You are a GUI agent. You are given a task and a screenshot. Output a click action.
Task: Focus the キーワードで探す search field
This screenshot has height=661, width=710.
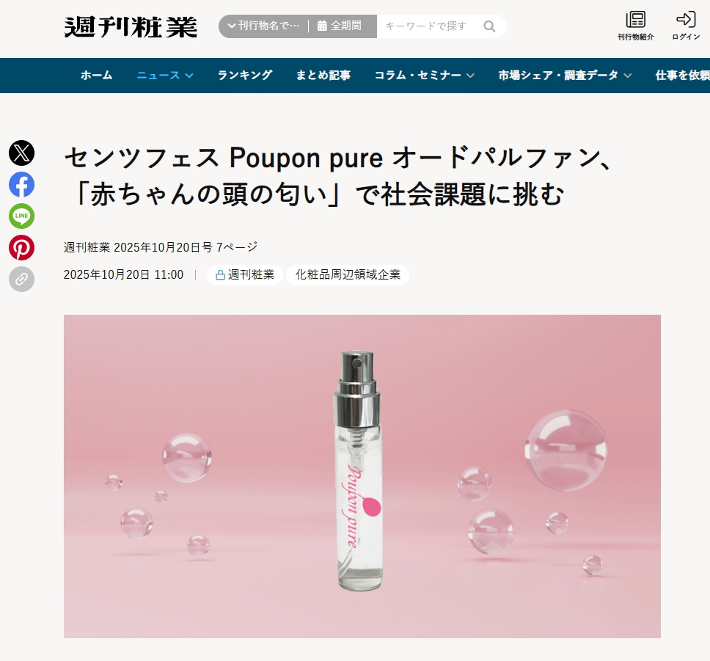427,26
